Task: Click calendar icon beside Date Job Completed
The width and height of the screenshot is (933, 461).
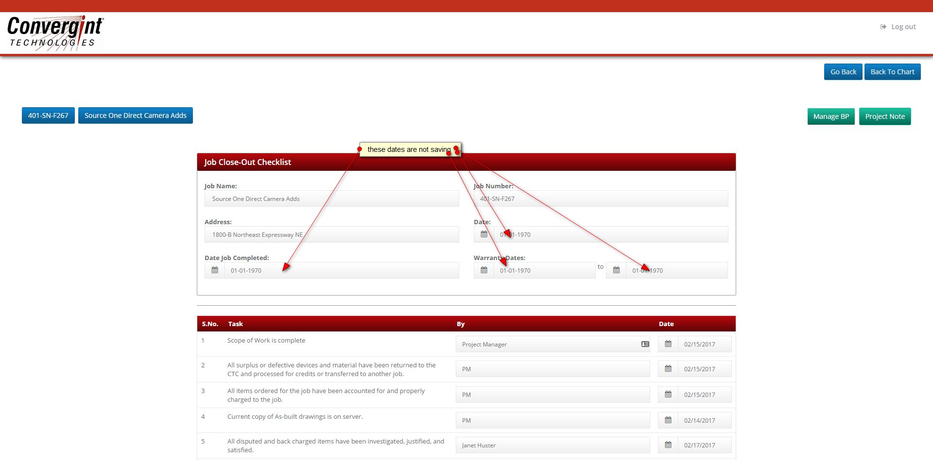Action: (x=215, y=270)
